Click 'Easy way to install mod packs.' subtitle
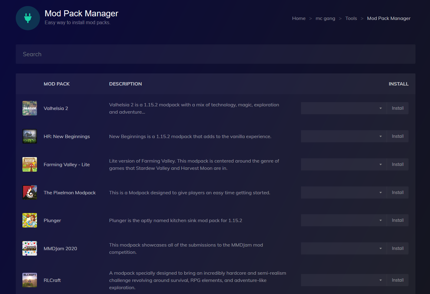 click(78, 23)
